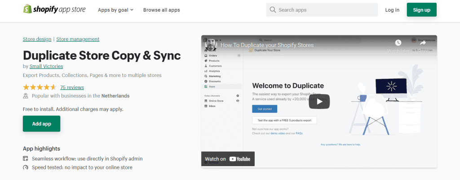Click the Add app button

coord(42,124)
